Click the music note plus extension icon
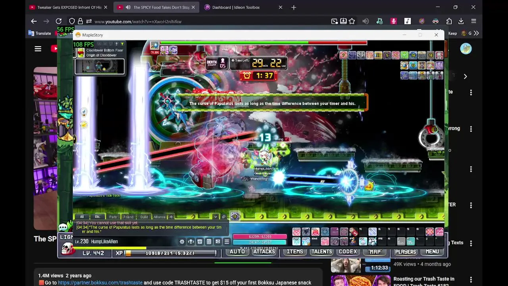The height and width of the screenshot is (286, 508). 380,21
